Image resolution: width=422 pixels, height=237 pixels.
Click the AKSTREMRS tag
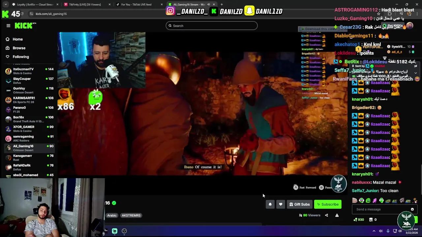click(x=131, y=215)
